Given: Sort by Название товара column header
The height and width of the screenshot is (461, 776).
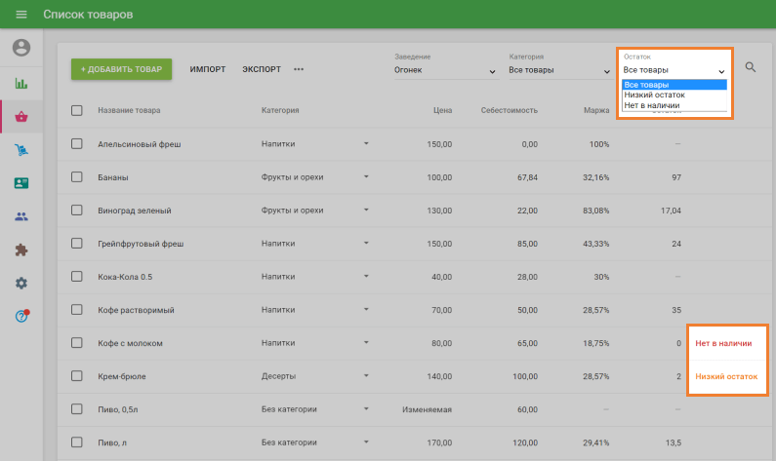Looking at the screenshot, I should point(129,110).
